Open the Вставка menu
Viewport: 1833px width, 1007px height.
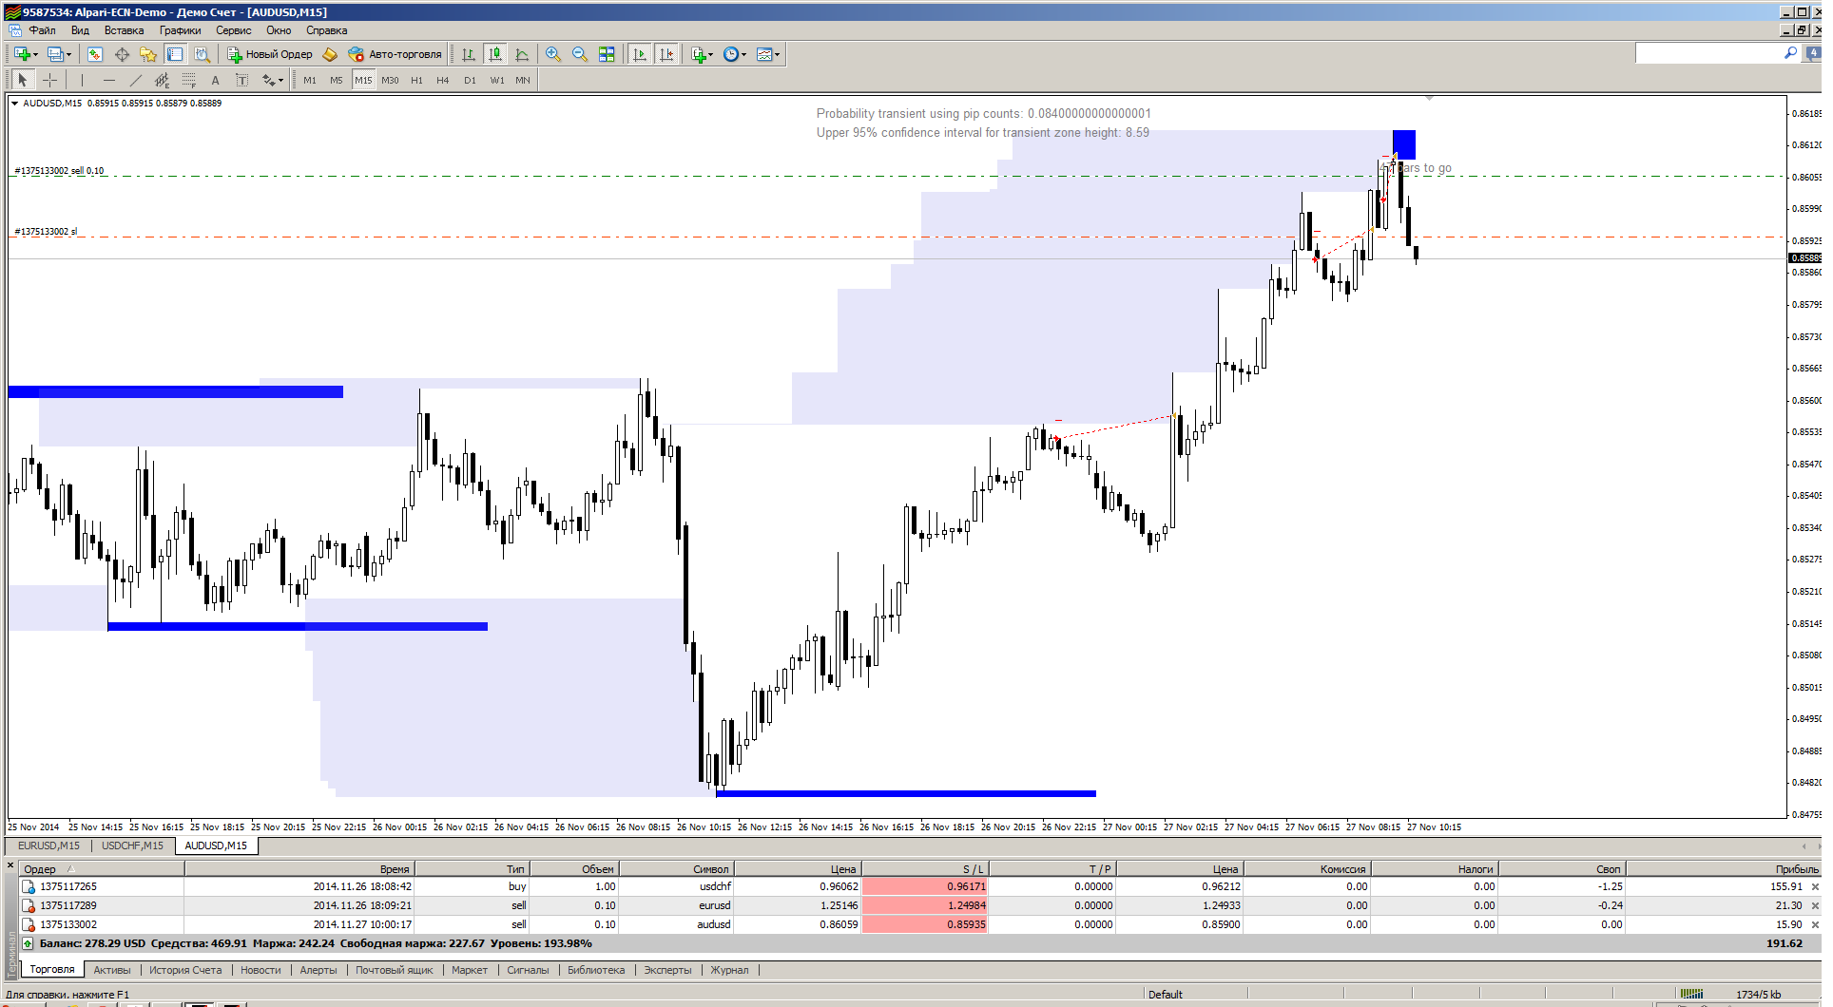coord(124,30)
